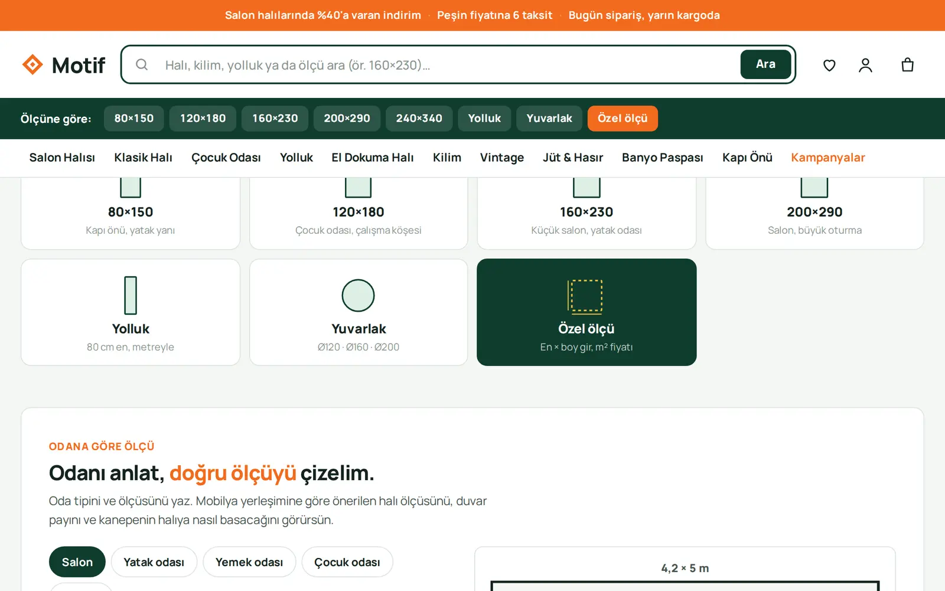Open Vintage category
This screenshot has width=945, height=591.
click(x=502, y=158)
